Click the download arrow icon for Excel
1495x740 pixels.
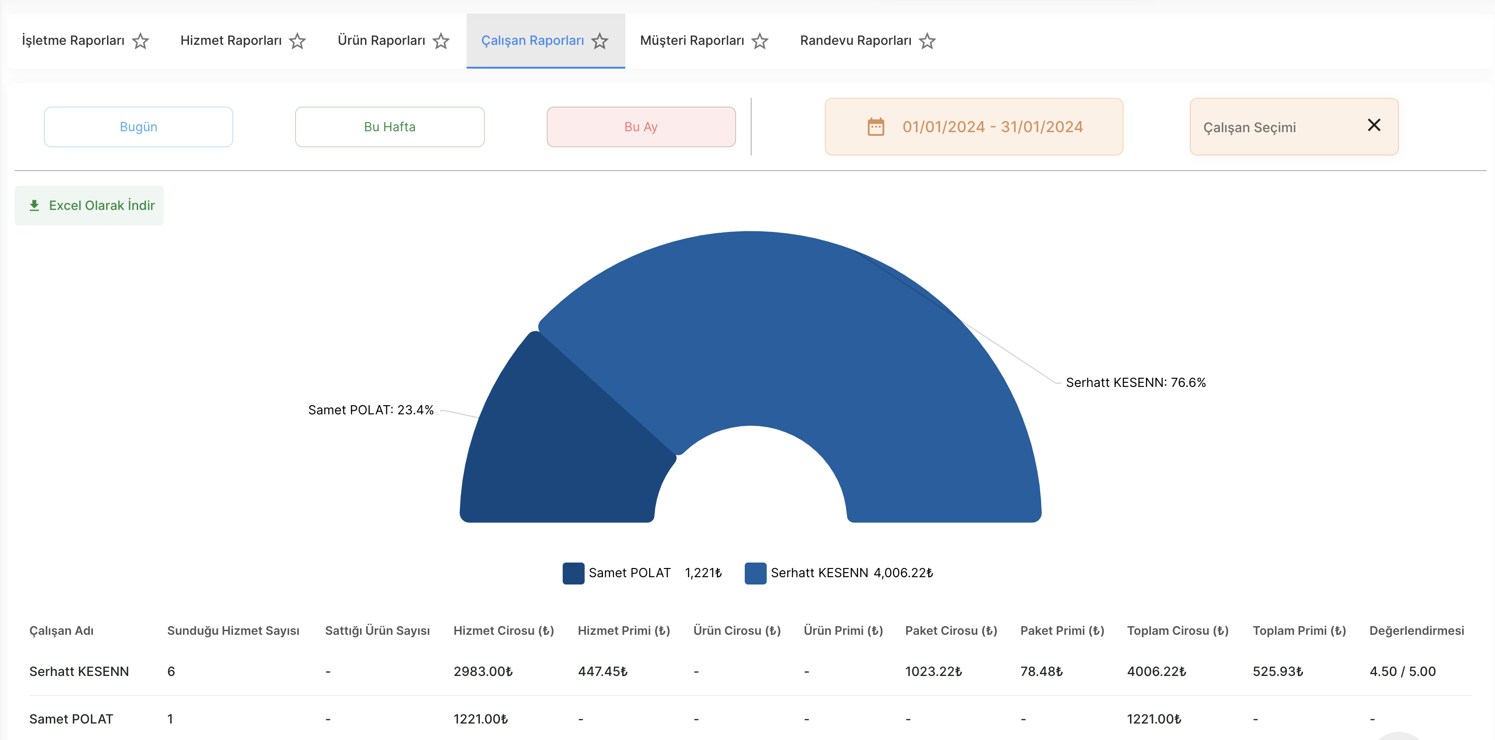coord(34,205)
